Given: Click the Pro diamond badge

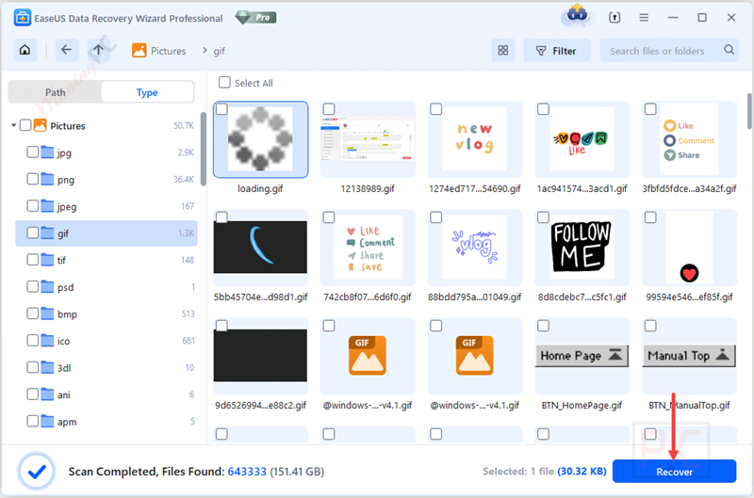Looking at the screenshot, I should [x=255, y=18].
